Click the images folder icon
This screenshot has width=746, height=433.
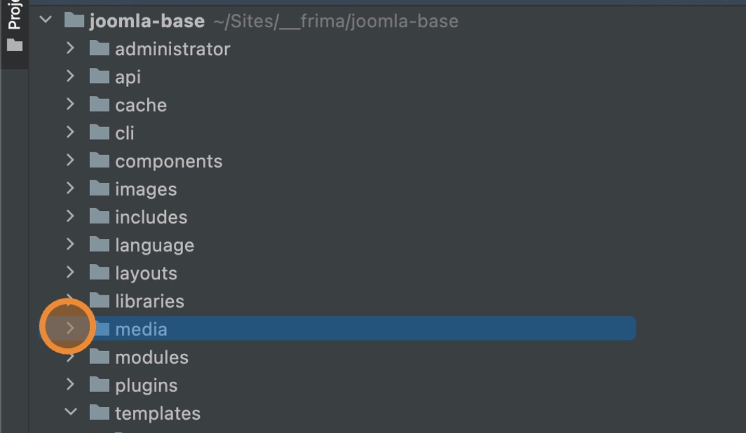(x=99, y=189)
